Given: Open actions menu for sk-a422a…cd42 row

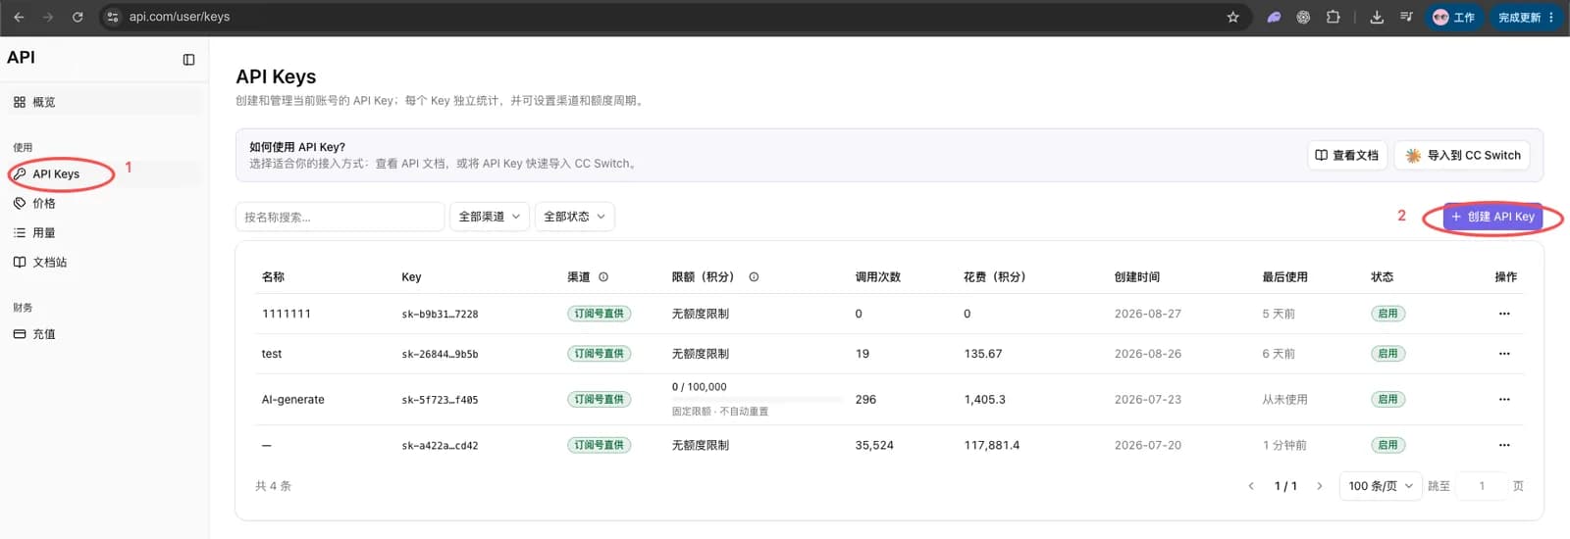Looking at the screenshot, I should 1504,445.
